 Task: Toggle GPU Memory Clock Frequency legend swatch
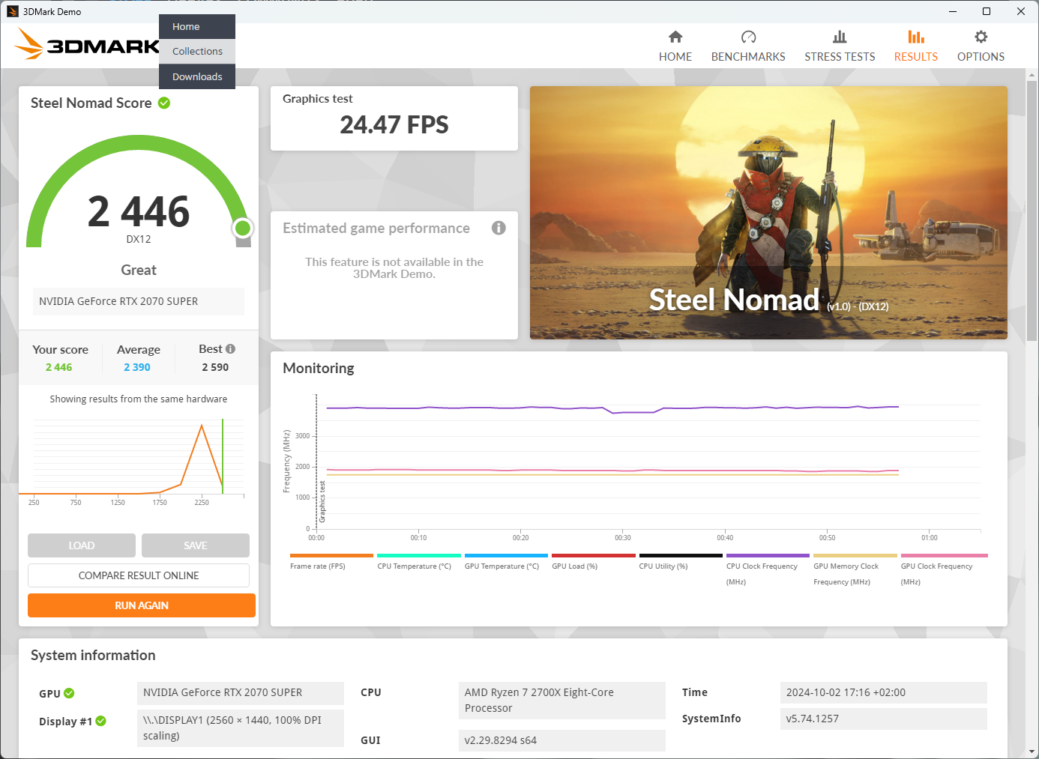855,556
